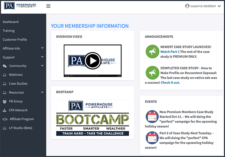225x157 pixels.
Task: Click the Bootcamp banner image
Action: [x=93, y=118]
